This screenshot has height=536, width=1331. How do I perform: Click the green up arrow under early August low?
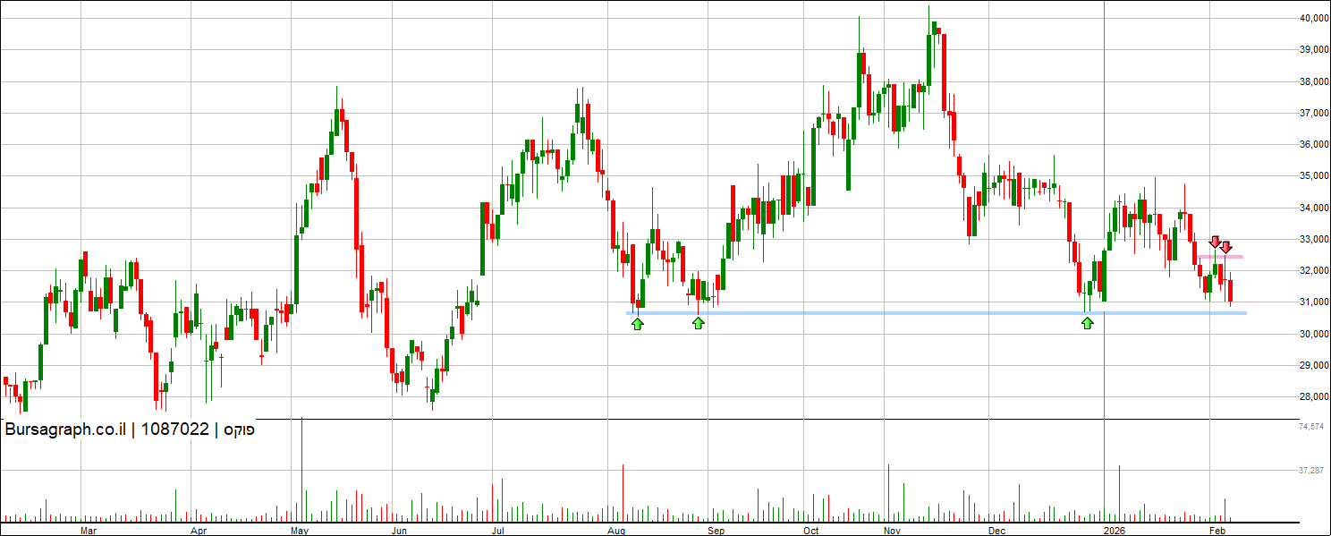click(x=637, y=323)
